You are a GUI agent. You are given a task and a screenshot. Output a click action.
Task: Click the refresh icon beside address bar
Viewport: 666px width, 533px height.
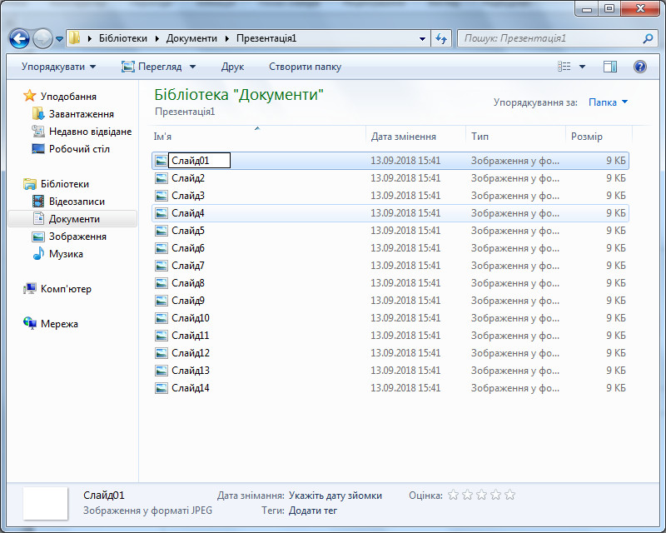point(442,38)
